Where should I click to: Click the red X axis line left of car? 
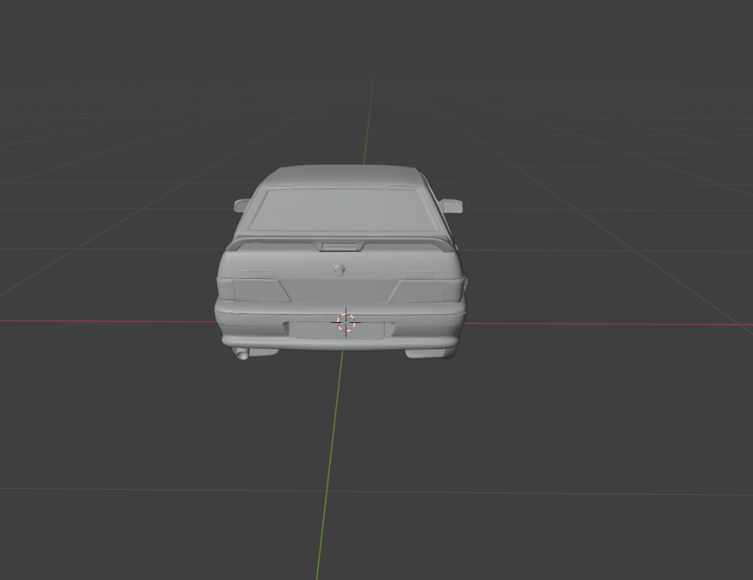coord(104,320)
